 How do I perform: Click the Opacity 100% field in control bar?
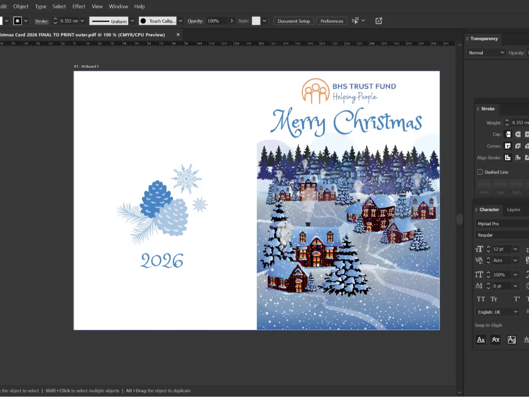pos(217,21)
